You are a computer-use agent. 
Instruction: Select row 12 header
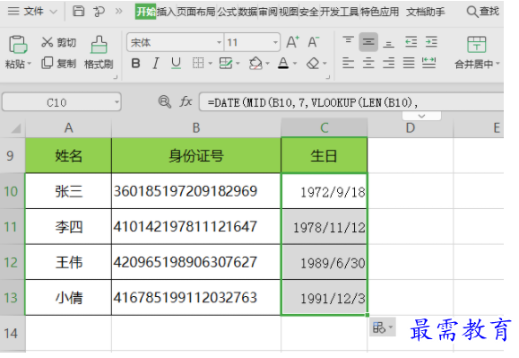click(x=13, y=262)
